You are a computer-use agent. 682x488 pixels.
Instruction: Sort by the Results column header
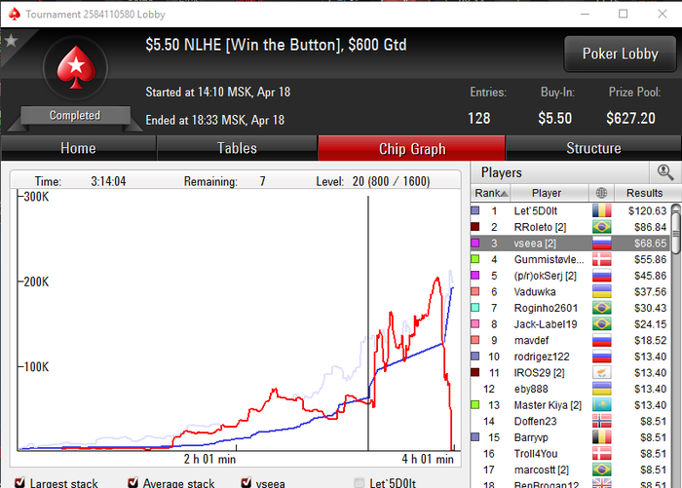[x=644, y=193]
